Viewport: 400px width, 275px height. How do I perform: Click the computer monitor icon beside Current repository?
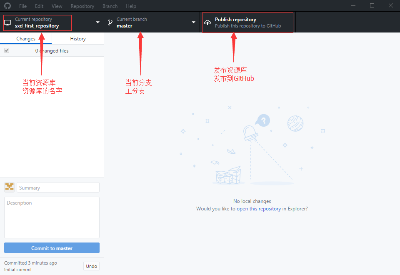[x=7, y=22]
